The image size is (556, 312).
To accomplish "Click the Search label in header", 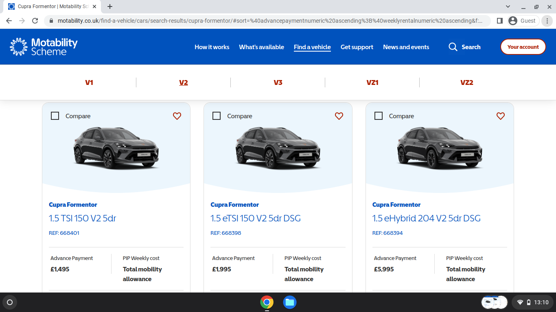I will tap(471, 47).
